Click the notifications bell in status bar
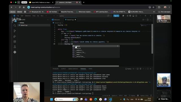181x102 pixels. (151, 95)
